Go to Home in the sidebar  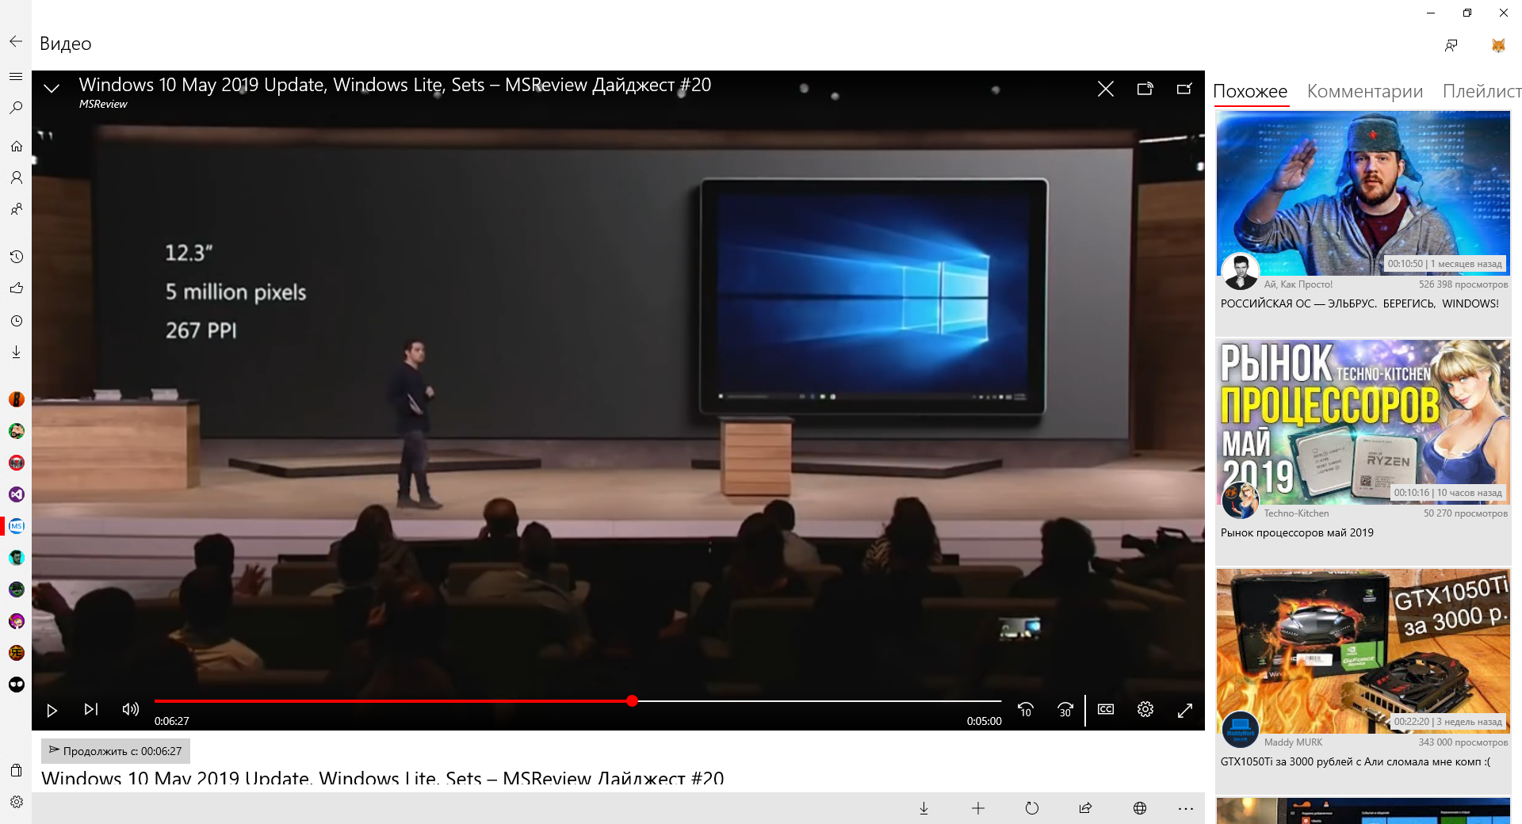(x=16, y=147)
